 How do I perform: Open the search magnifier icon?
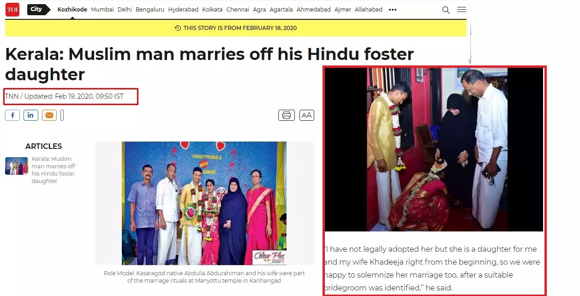click(x=446, y=10)
